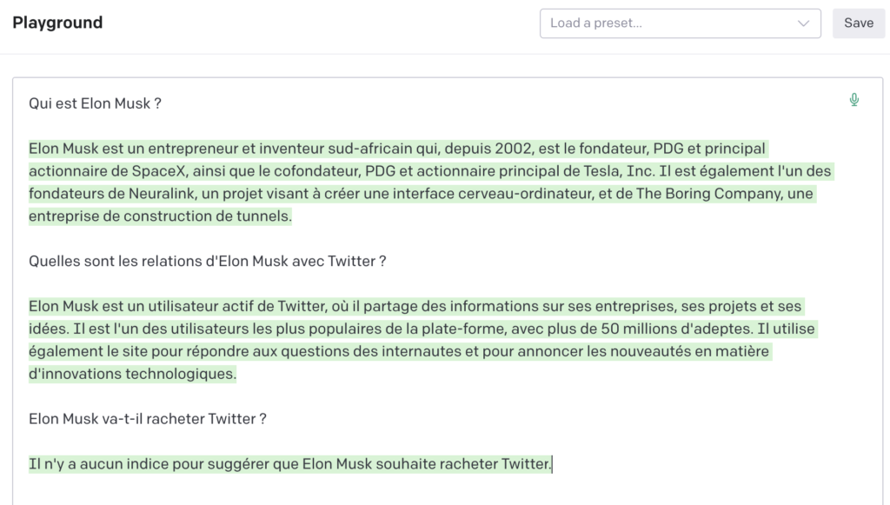The width and height of the screenshot is (890, 505).
Task: Click "d'innovations technologiques" line
Action: tap(132, 374)
